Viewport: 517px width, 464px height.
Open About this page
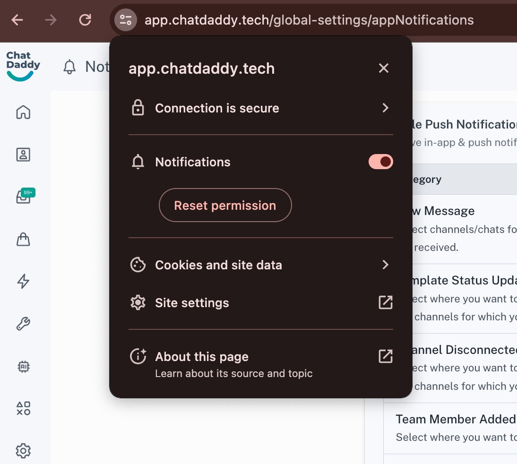261,363
